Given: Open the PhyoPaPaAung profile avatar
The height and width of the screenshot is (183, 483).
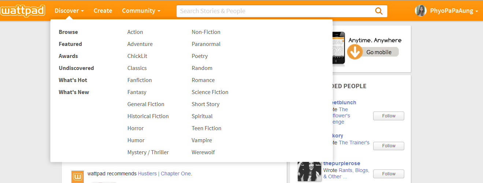Looking at the screenshot, I should click(x=421, y=11).
